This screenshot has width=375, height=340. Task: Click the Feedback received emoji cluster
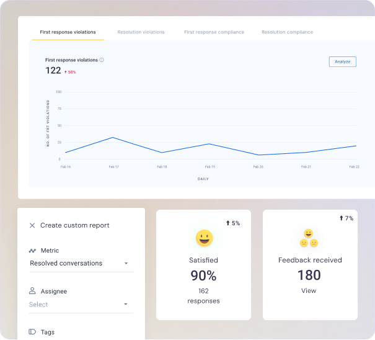(309, 238)
